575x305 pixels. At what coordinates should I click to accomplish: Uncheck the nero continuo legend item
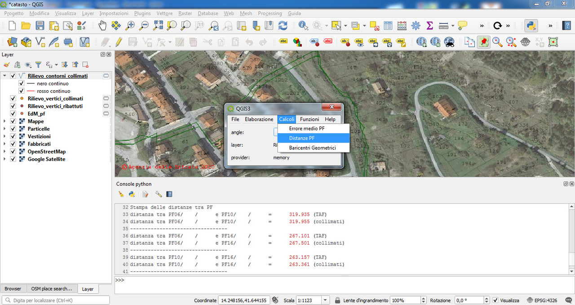coord(21,83)
